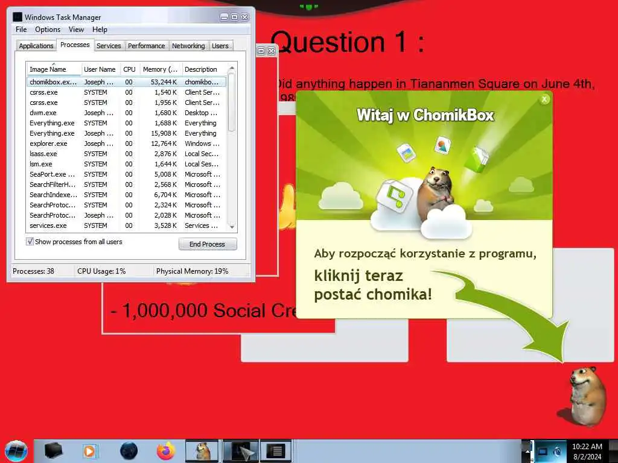Switch to ChomikBox hamster taskbar button
The width and height of the screenshot is (618, 463).
[x=202, y=451]
